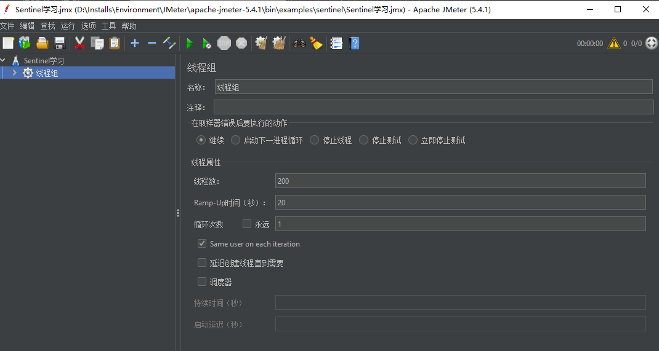Collapse all nodes with minus icon
The height and width of the screenshot is (351, 659).
coord(152,43)
